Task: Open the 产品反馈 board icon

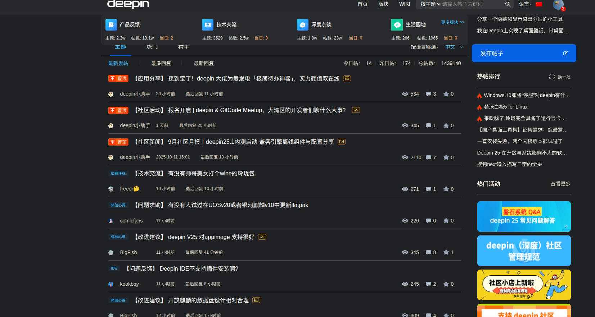Action: (111, 25)
